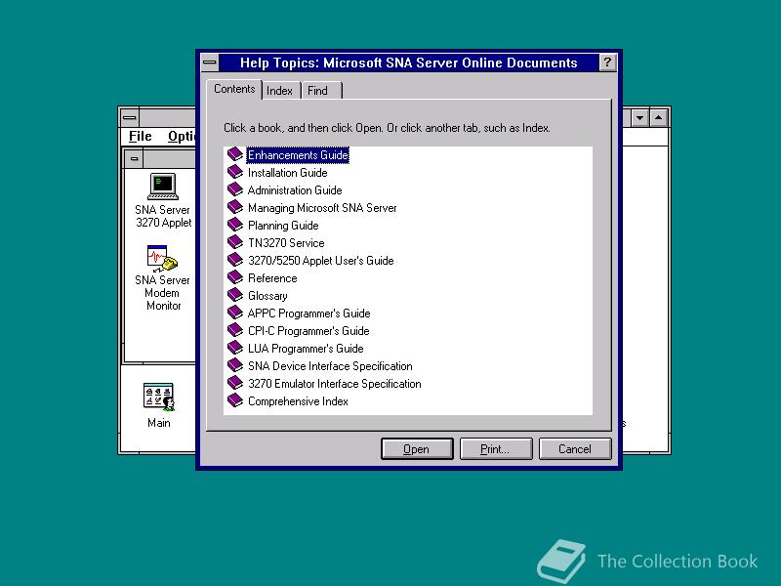The height and width of the screenshot is (586, 781).
Task: Open the Options menu in Program Manager
Action: point(182,136)
